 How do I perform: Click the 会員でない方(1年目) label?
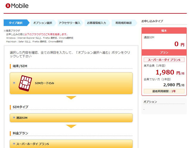157,79
